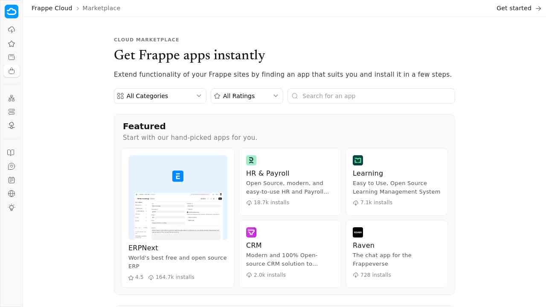The height and width of the screenshot is (307, 546).
Task: Open the All Ratings dropdown
Action: [247, 96]
